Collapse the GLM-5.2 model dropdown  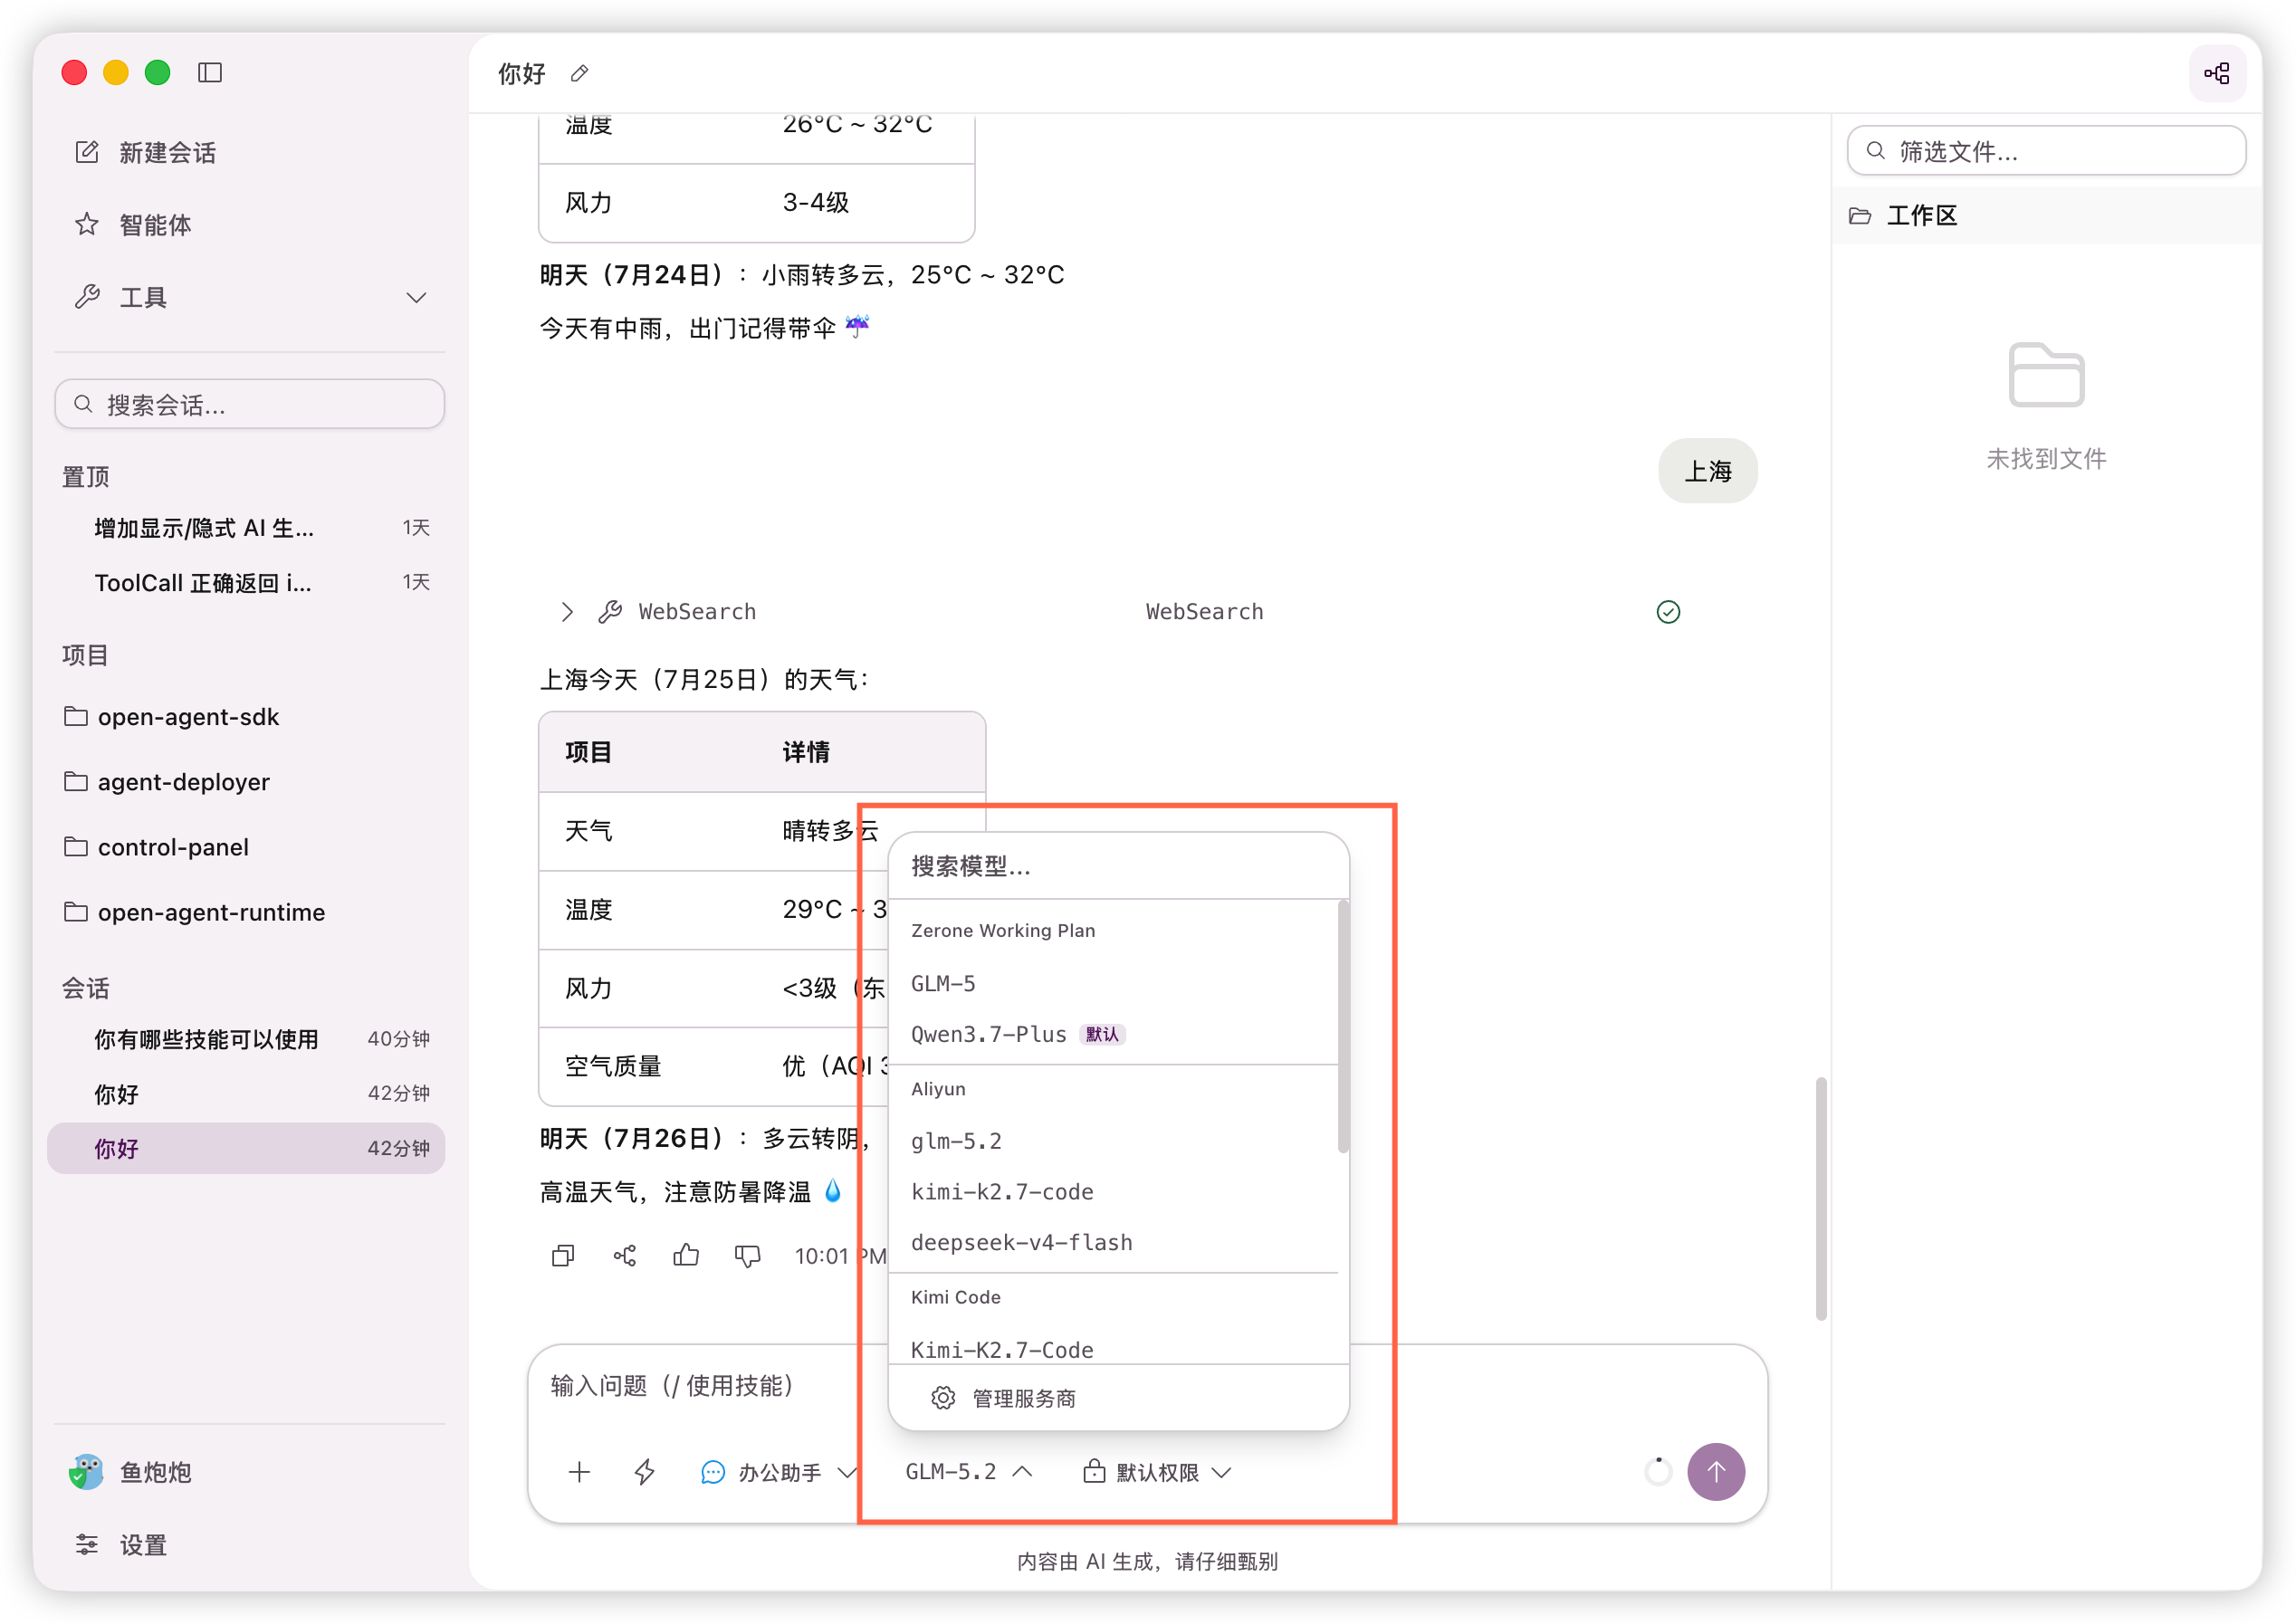[x=969, y=1472]
